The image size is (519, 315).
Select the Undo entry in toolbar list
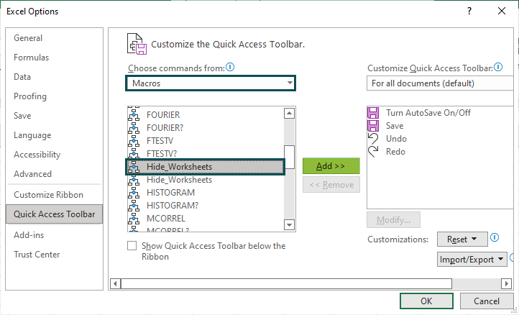coord(440,139)
